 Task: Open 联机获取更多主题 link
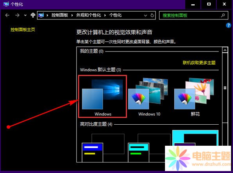199,63
